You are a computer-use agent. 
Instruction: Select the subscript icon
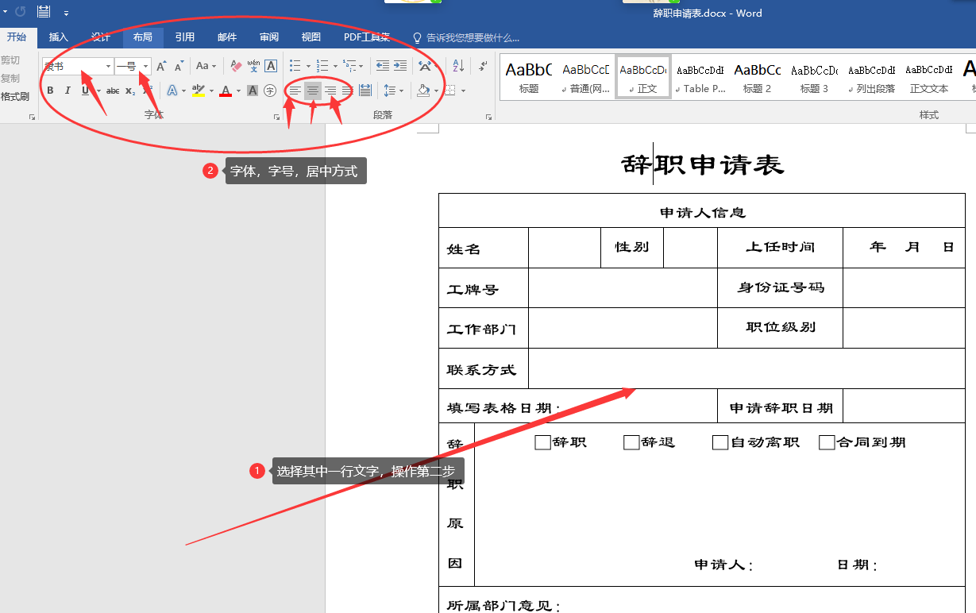tap(129, 90)
